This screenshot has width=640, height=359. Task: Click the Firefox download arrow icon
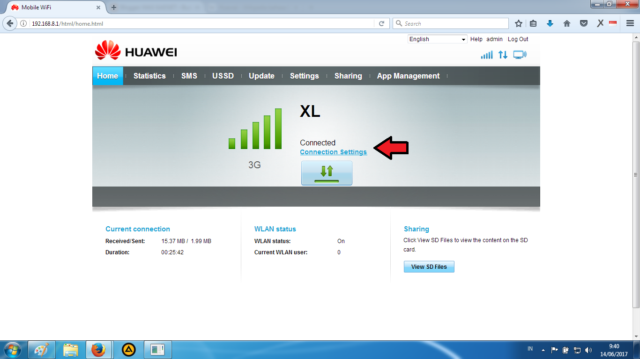(x=550, y=23)
